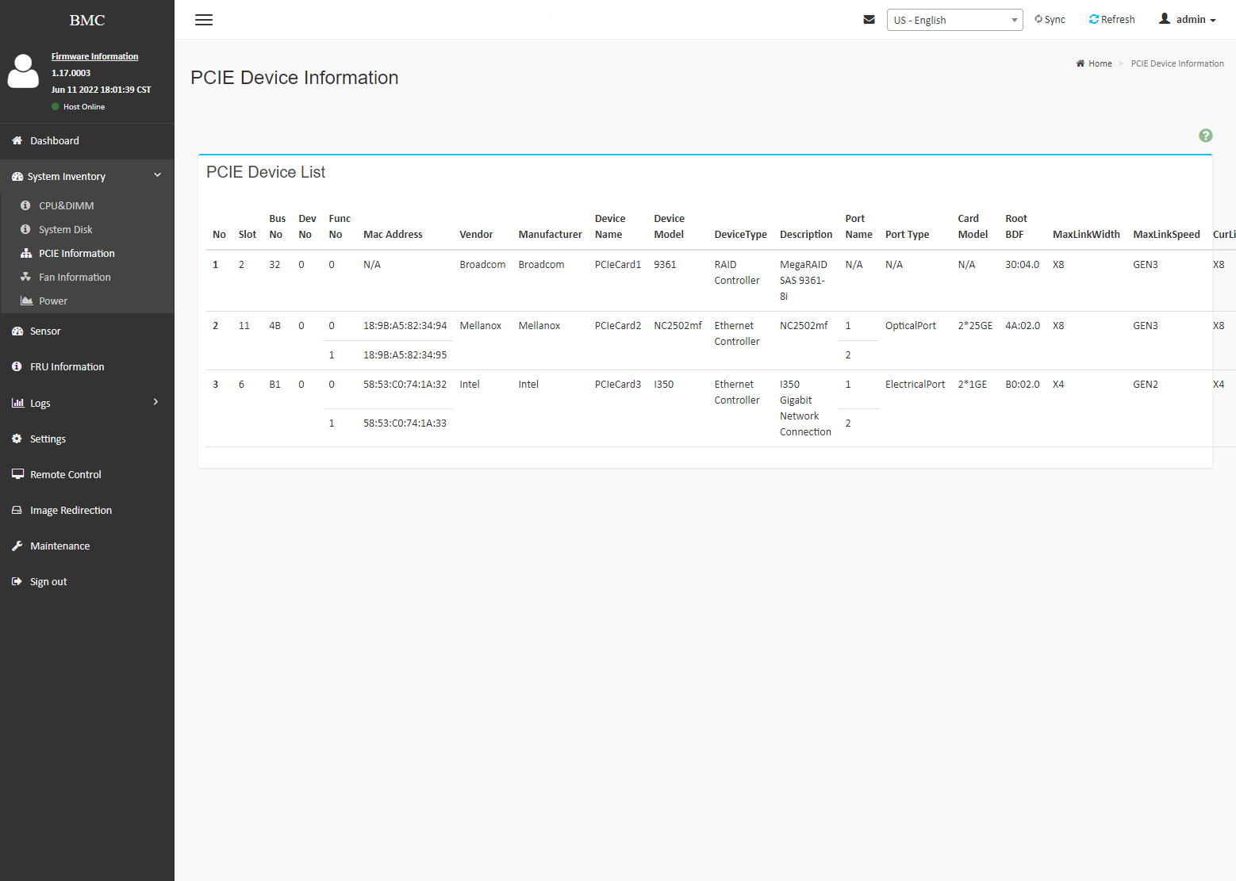Click the 2*25GE card model cell
This screenshot has width=1236, height=881.
pos(975,325)
